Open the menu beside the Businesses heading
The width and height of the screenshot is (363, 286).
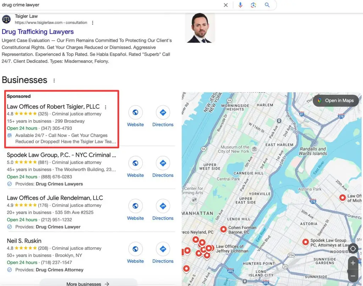pos(54,81)
